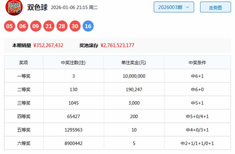
Task: Click the blue ball numbered 16
Action: pyautogui.click(x=88, y=26)
